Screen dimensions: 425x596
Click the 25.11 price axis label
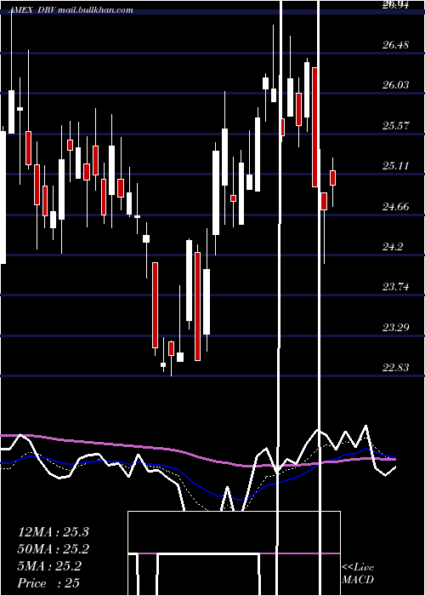[396, 166]
